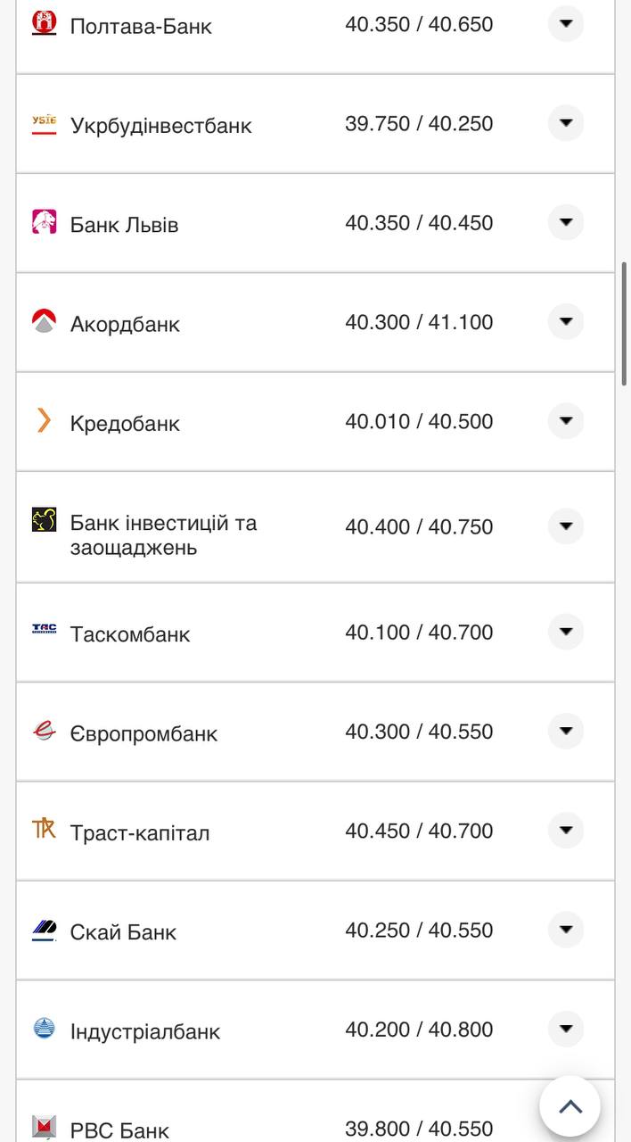The width and height of the screenshot is (631, 1142).
Task: Click the Банк Львів rate 40.350 / 40.450
Action: (419, 223)
